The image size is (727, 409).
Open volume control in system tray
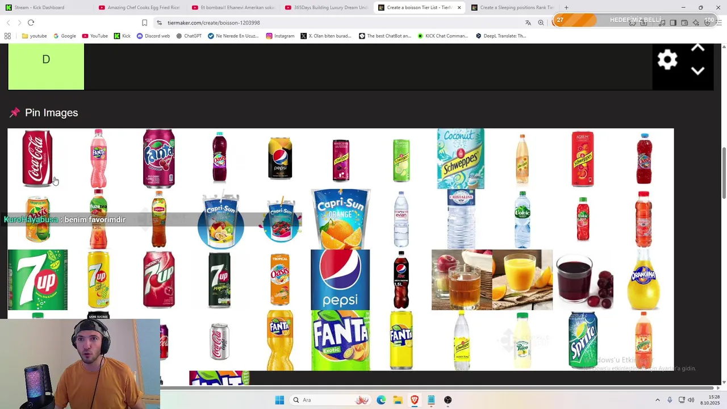[691, 400]
